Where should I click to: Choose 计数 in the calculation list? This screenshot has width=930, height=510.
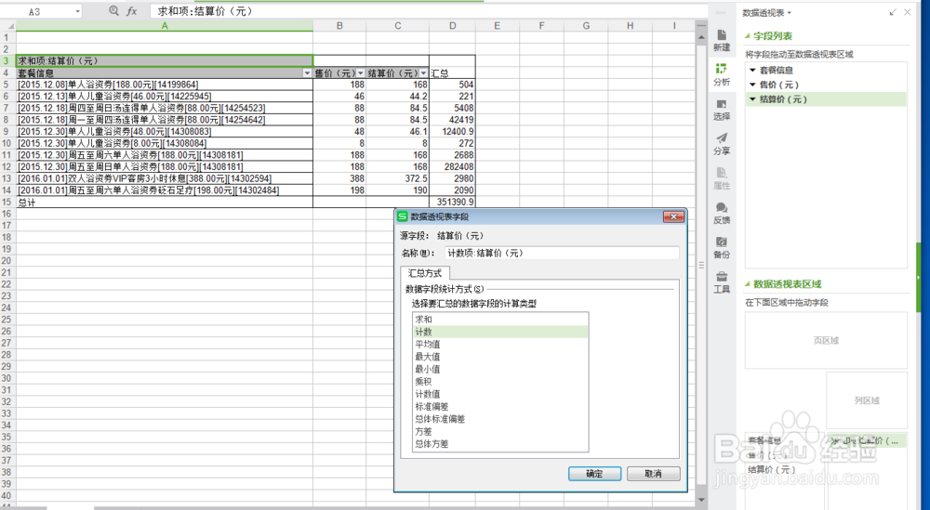[500, 332]
